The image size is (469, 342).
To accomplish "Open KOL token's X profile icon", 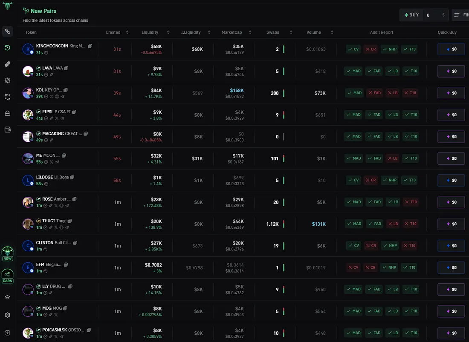I will 52,97.
